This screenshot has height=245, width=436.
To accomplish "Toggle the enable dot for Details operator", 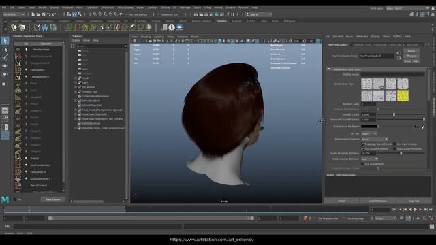I will (27, 158).
